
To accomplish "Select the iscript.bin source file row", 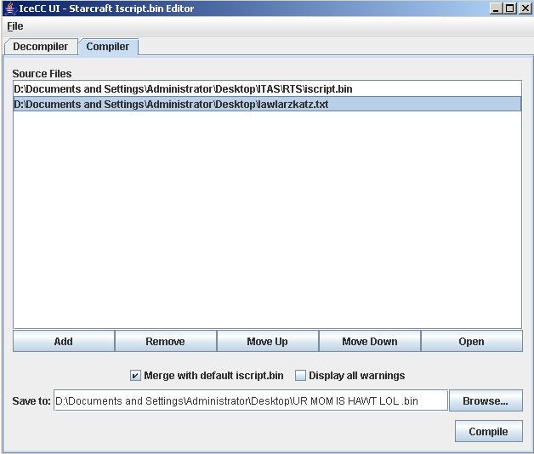I will pos(267,89).
